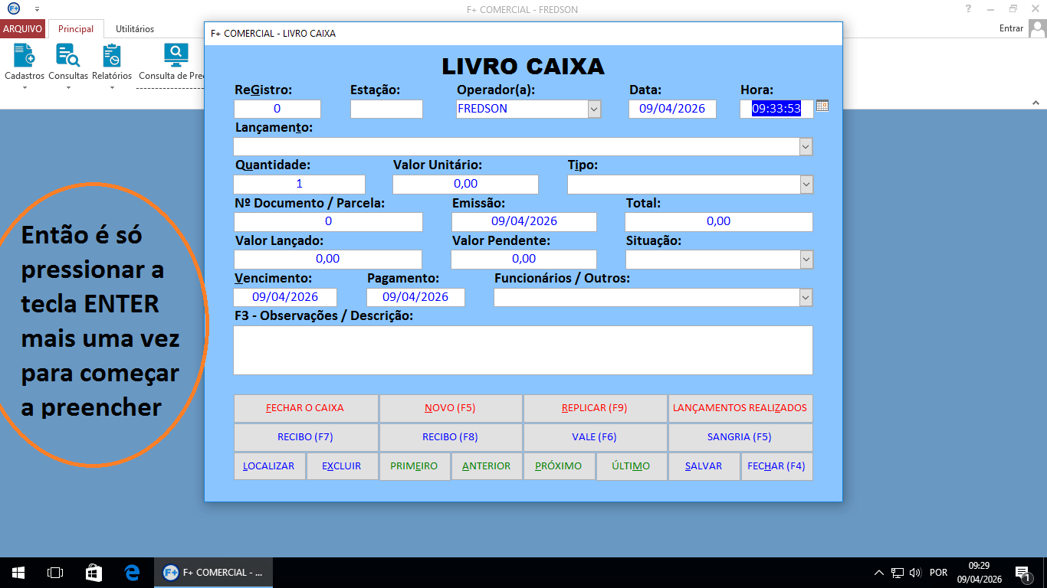
Task: Open the Relatórios clipboard icon
Action: (x=112, y=57)
